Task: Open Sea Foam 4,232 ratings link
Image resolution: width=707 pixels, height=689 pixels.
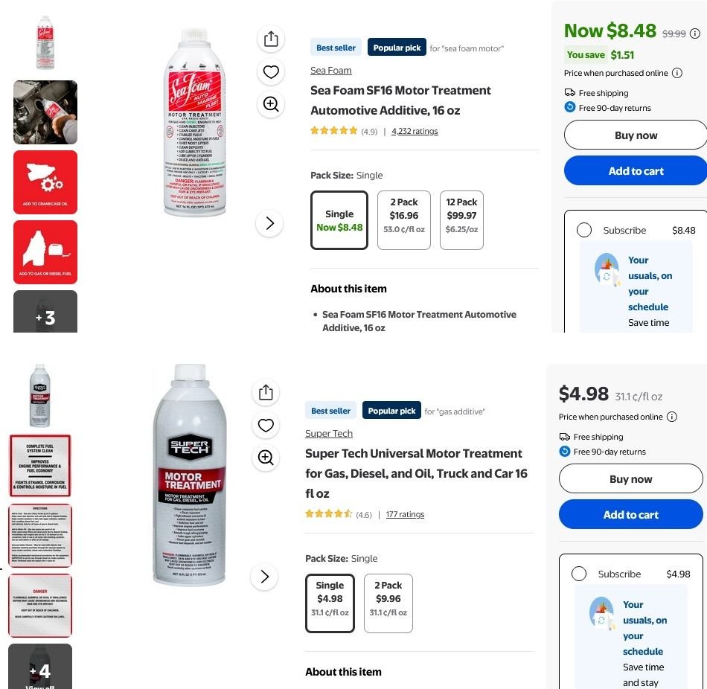Action: (x=415, y=132)
